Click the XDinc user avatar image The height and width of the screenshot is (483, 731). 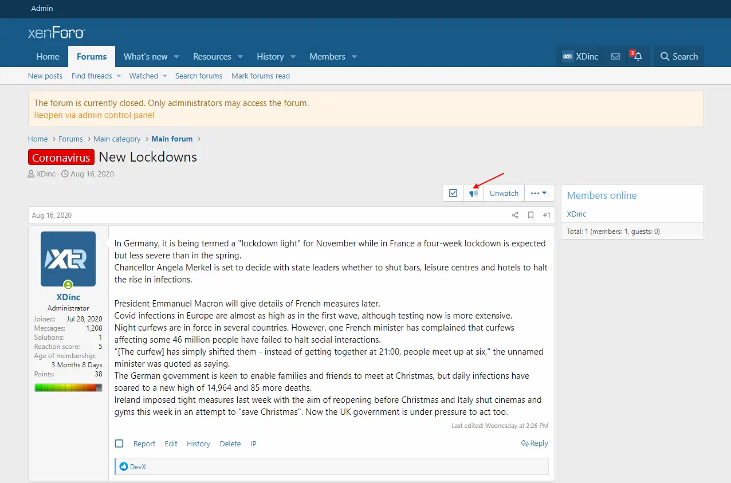[68, 259]
